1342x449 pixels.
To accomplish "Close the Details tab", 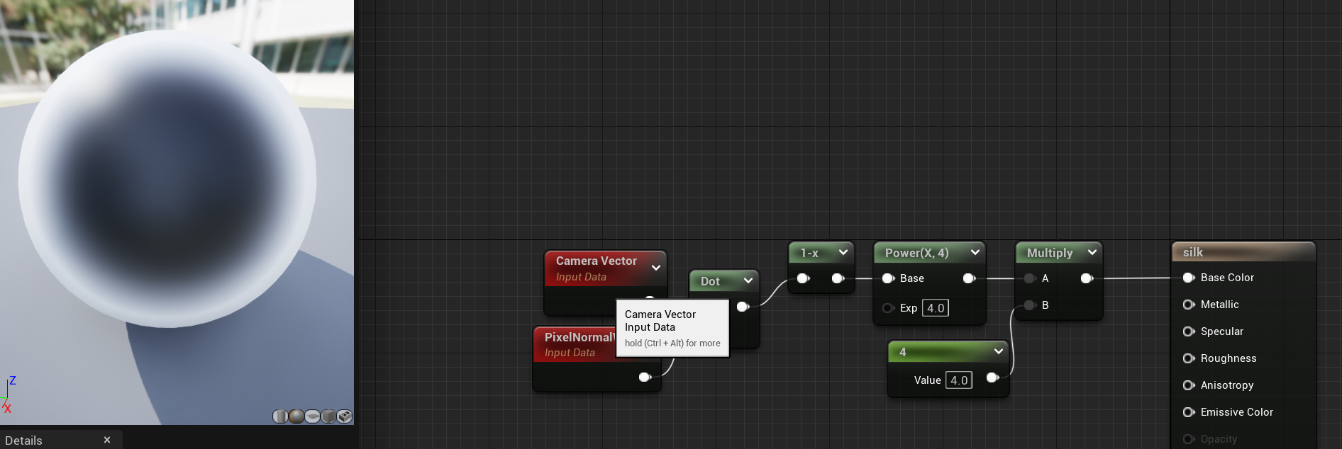I will pyautogui.click(x=107, y=440).
